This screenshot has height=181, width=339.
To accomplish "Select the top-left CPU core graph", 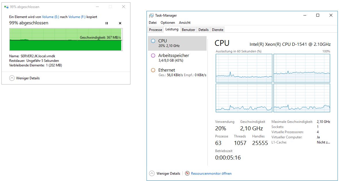I will click(x=244, y=68).
